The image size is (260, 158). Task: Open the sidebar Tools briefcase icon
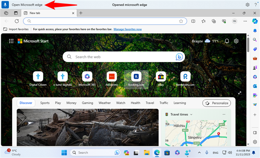pos(255,59)
